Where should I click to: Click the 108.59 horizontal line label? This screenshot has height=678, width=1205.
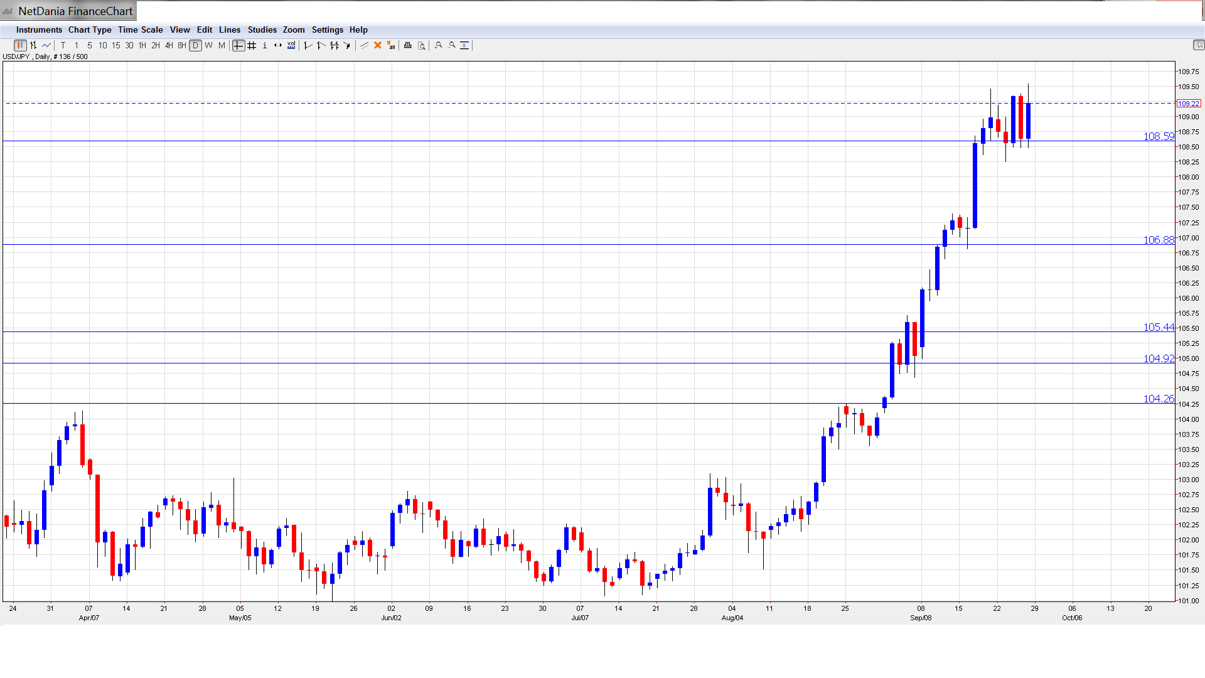(x=1158, y=136)
